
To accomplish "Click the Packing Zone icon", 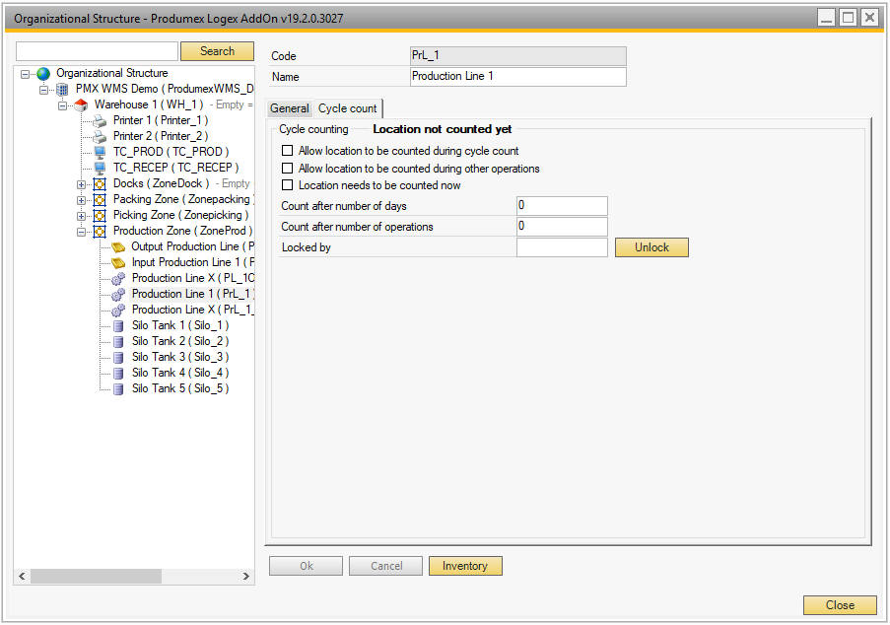I will coord(100,199).
